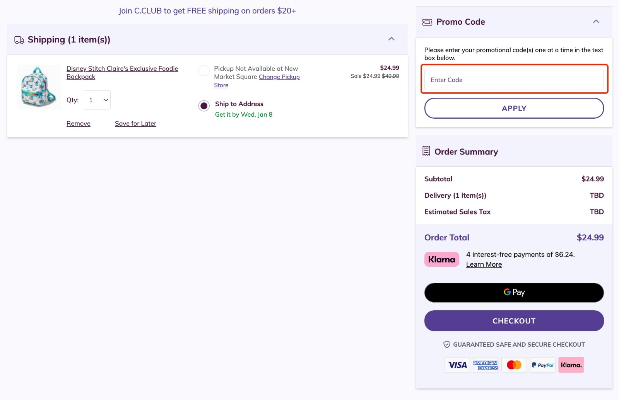Click the pink Klarna badge near Order Total
The image size is (619, 400).
click(x=441, y=259)
